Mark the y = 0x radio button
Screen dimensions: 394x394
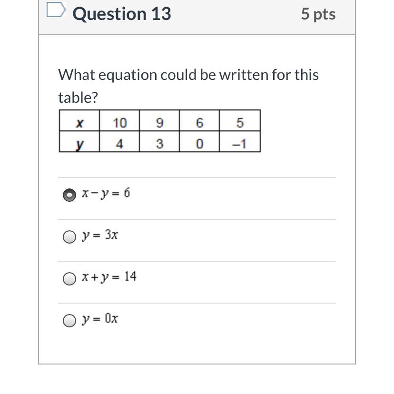coord(69,321)
